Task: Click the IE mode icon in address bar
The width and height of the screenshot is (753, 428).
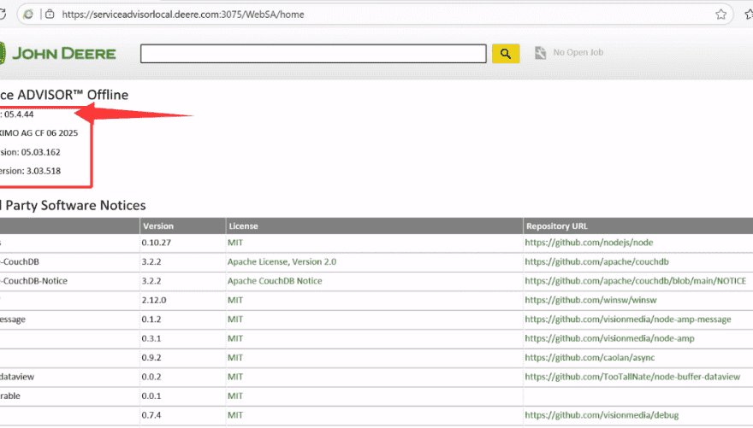Action: click(x=30, y=15)
